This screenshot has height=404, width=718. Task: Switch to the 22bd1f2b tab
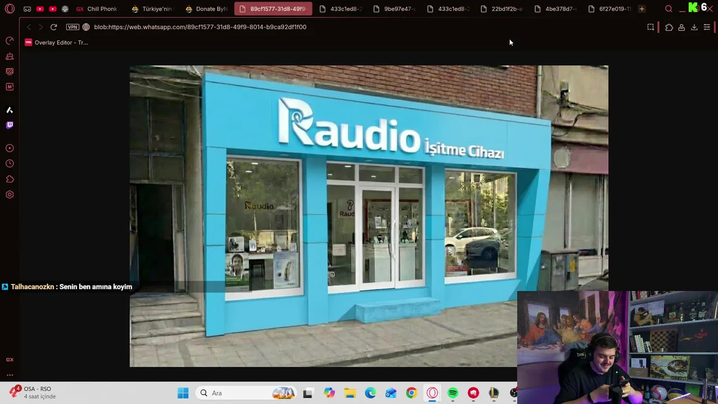coord(502,9)
